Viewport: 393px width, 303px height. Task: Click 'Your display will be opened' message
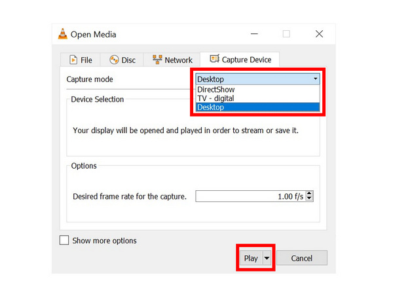tap(185, 131)
